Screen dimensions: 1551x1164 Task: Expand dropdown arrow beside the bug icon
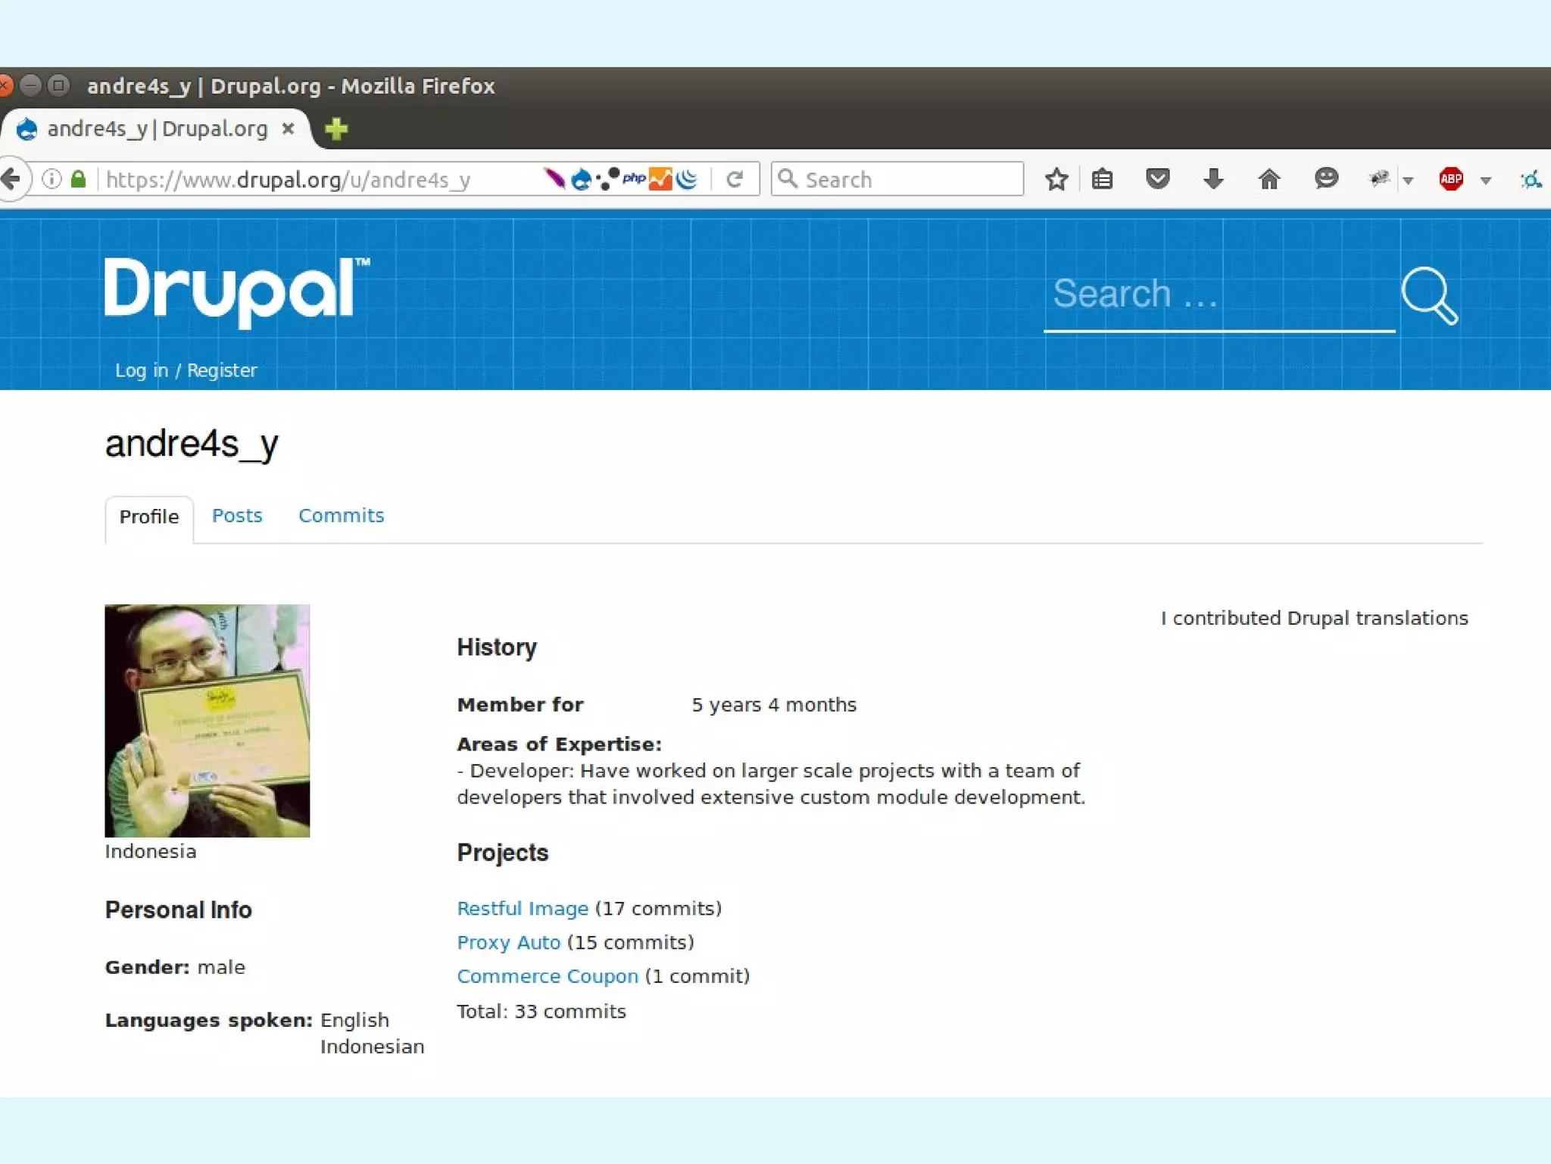(1408, 180)
